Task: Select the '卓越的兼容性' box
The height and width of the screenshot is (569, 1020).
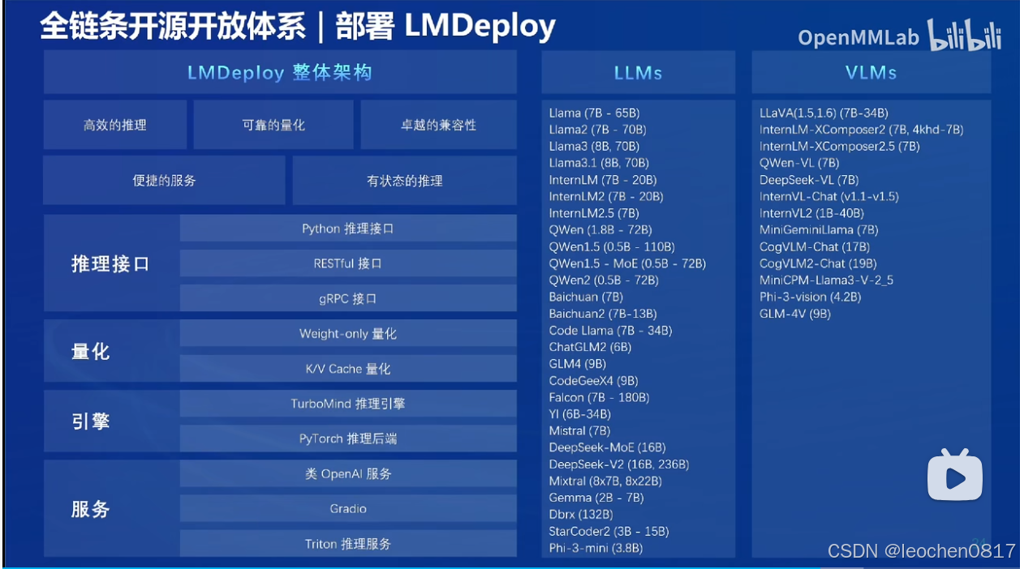Action: (x=438, y=125)
